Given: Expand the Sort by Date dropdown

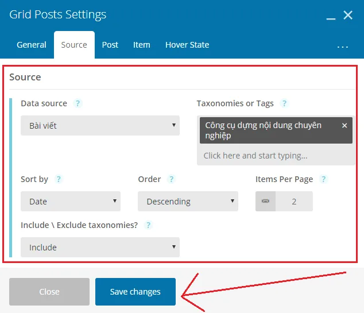Looking at the screenshot, I should (71, 202).
